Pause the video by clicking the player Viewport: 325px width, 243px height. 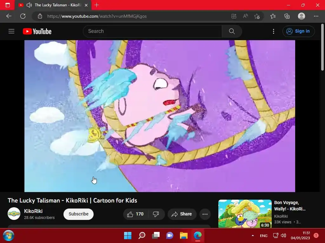click(160, 116)
